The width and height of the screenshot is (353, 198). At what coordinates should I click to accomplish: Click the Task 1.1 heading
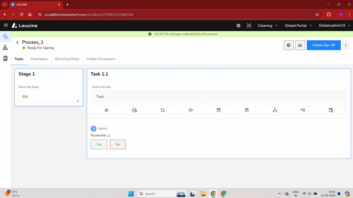pyautogui.click(x=99, y=74)
